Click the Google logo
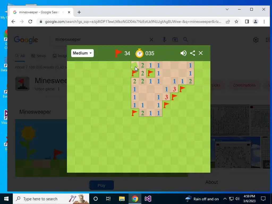 click(x=26, y=40)
